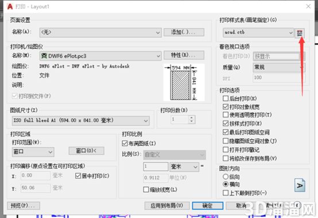
Task: Toggle 居中打印 checkbox
Action: tap(78, 176)
